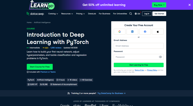This screenshot has height=106, width=193.
Task: Click the Get Started button
Action: pyautogui.click(x=159, y=14)
